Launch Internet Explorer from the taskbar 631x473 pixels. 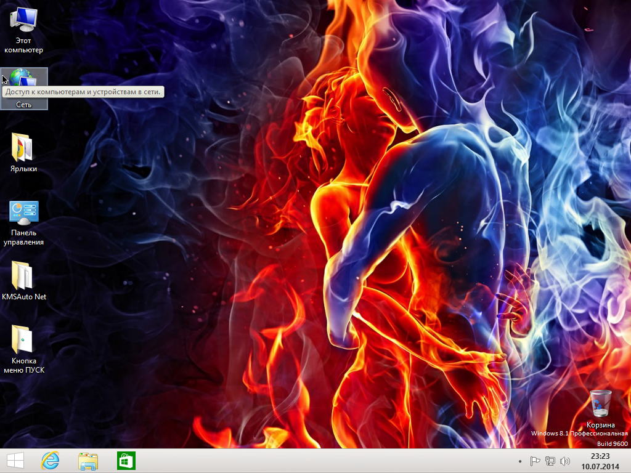pos(51,461)
